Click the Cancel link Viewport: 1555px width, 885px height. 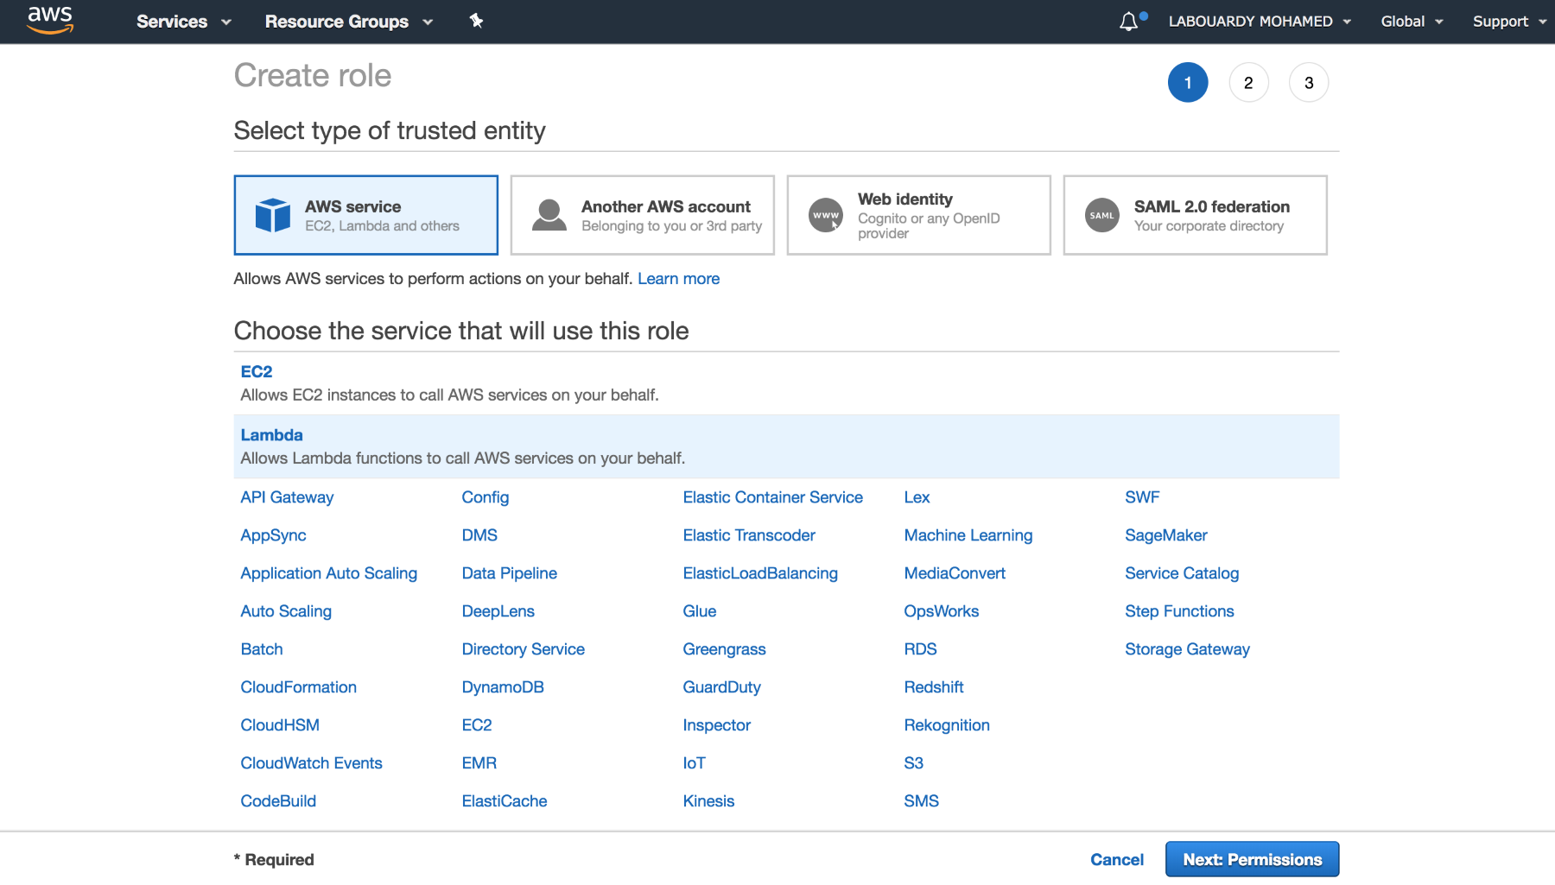tap(1117, 859)
